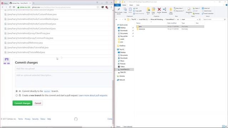
Task: Bookmark page with the heart icon
Action: point(98,7)
